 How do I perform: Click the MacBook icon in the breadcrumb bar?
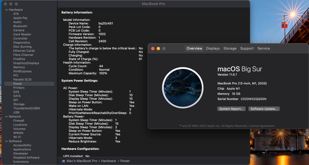pyautogui.click(x=64, y=161)
